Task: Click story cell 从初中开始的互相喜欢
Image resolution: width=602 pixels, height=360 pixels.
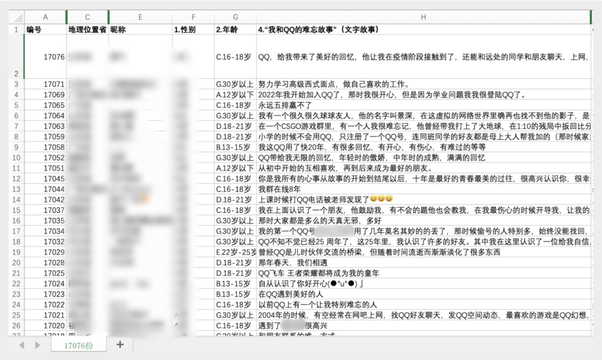Action: [x=423, y=168]
